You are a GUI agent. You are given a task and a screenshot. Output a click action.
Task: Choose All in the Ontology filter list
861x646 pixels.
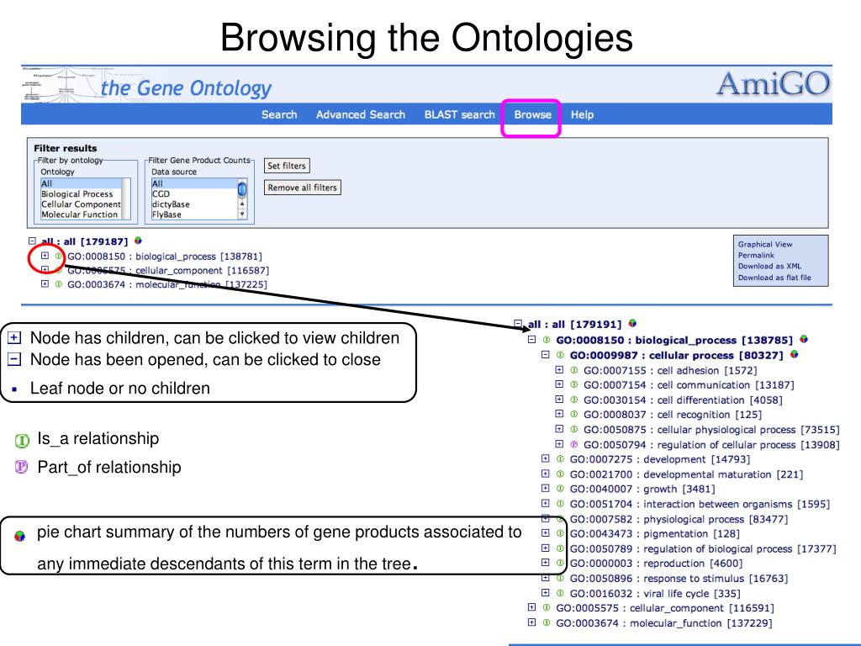click(82, 183)
